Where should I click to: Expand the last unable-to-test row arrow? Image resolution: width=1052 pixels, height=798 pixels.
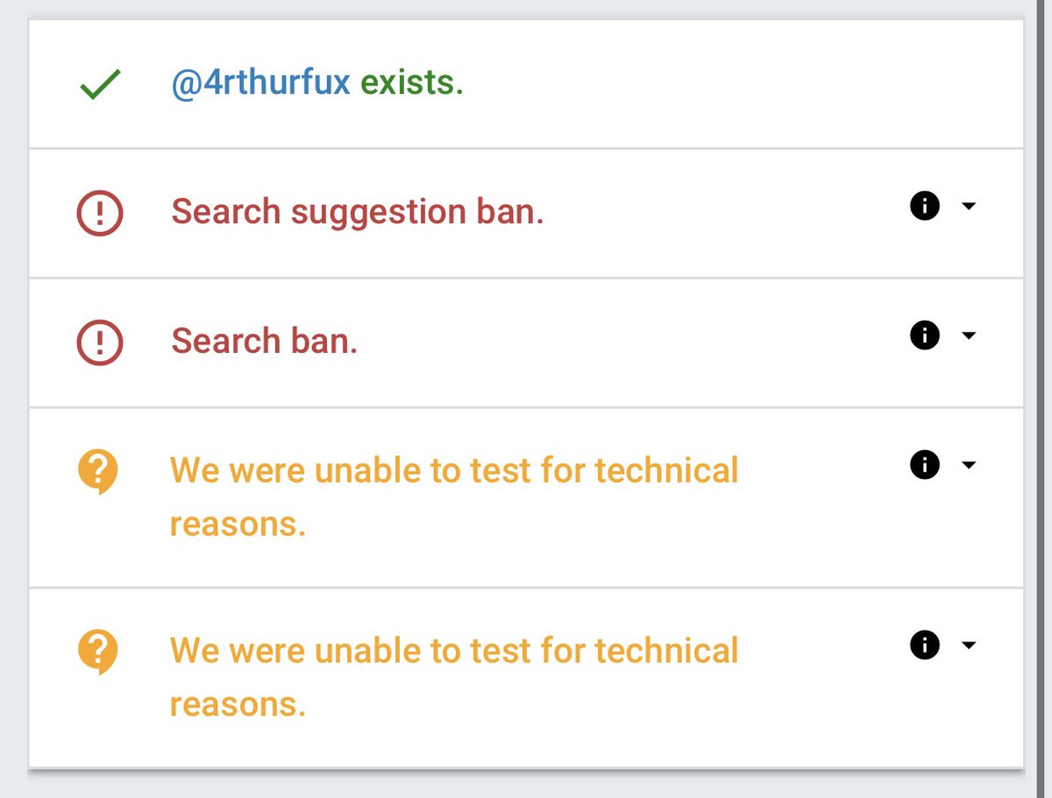pyautogui.click(x=969, y=646)
